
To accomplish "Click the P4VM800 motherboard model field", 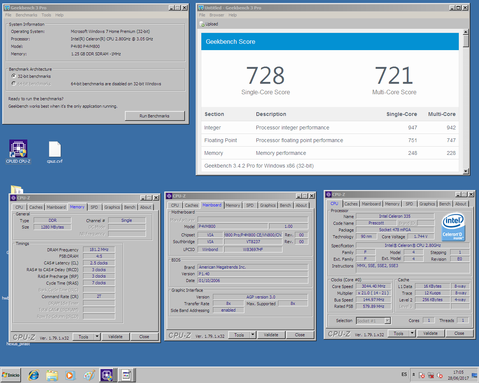I will [233, 226].
